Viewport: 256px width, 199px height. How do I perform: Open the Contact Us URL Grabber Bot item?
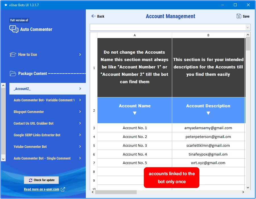click(47, 123)
